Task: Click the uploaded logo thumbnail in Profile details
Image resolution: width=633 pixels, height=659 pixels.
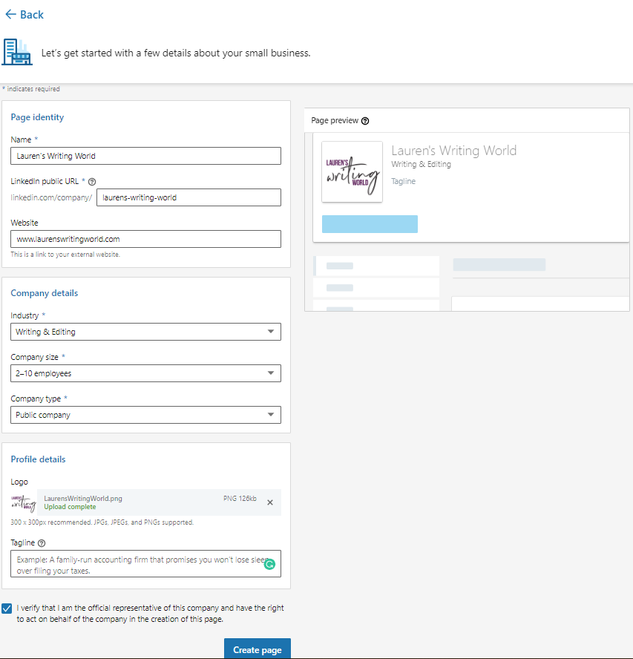Action: [x=24, y=502]
